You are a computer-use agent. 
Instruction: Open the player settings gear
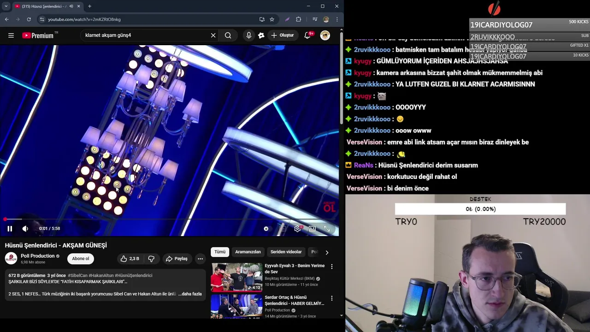297,228
